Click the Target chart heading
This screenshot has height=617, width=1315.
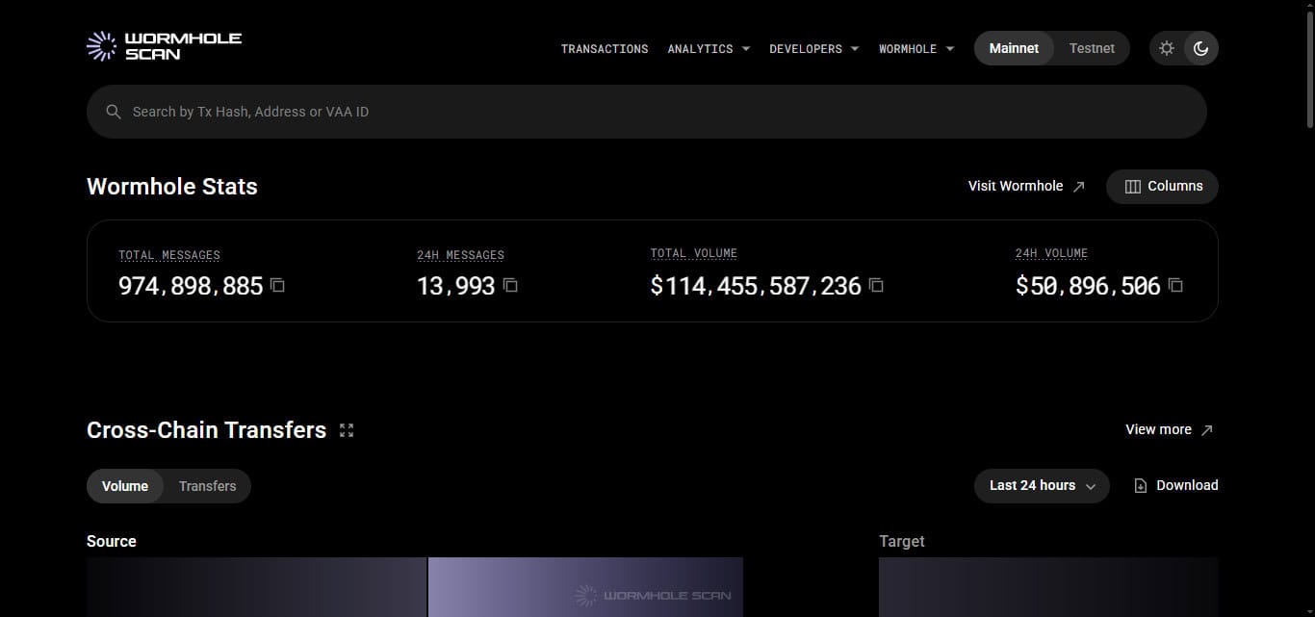902,542
